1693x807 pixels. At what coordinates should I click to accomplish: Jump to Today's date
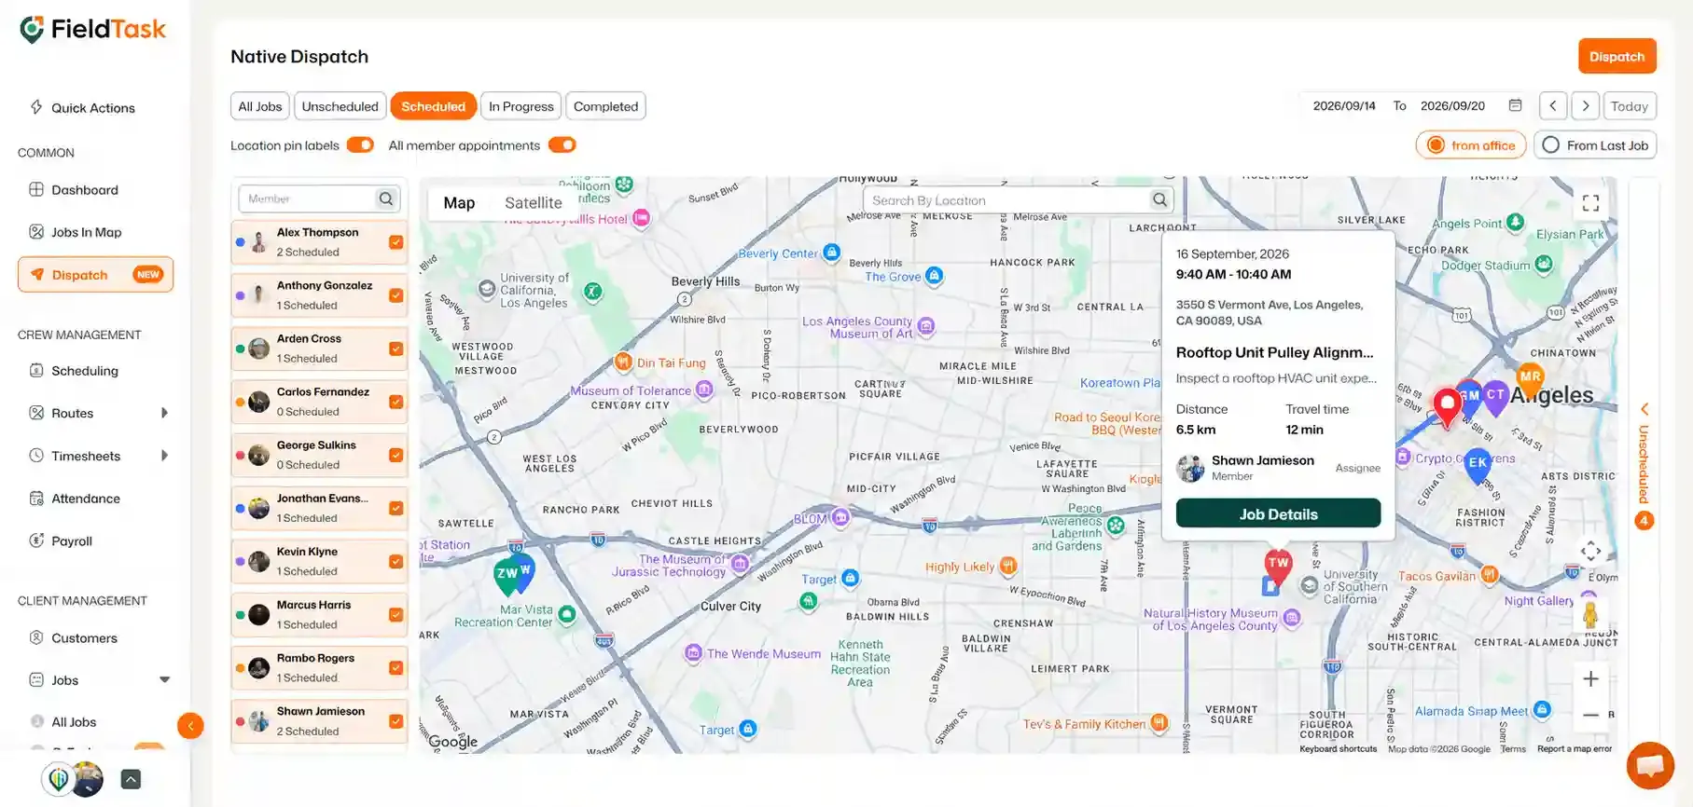pyautogui.click(x=1630, y=106)
